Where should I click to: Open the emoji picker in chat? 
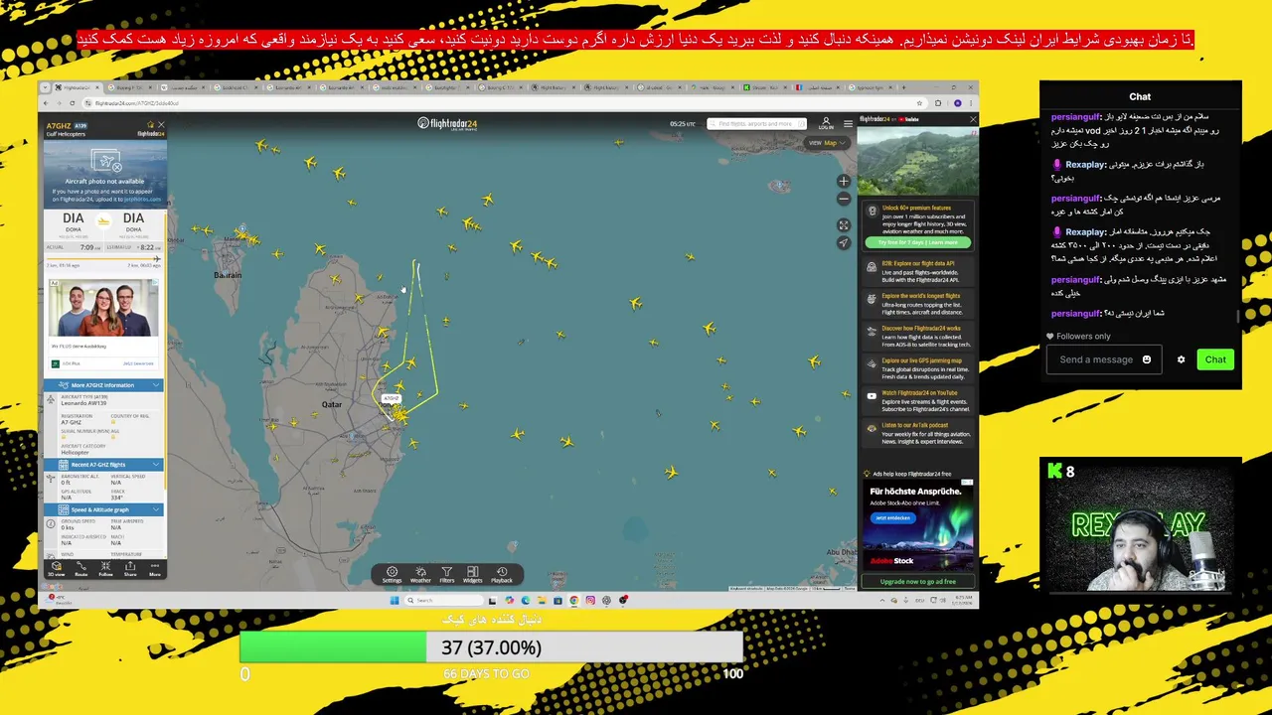point(1146,359)
